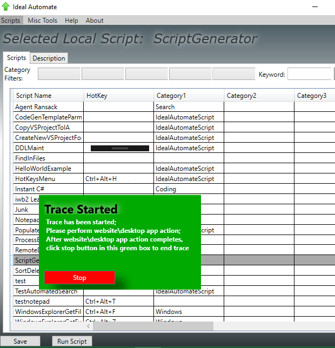The width and height of the screenshot is (335, 348).
Task: Click the horizontal scrollbar thumb
Action: point(153,326)
